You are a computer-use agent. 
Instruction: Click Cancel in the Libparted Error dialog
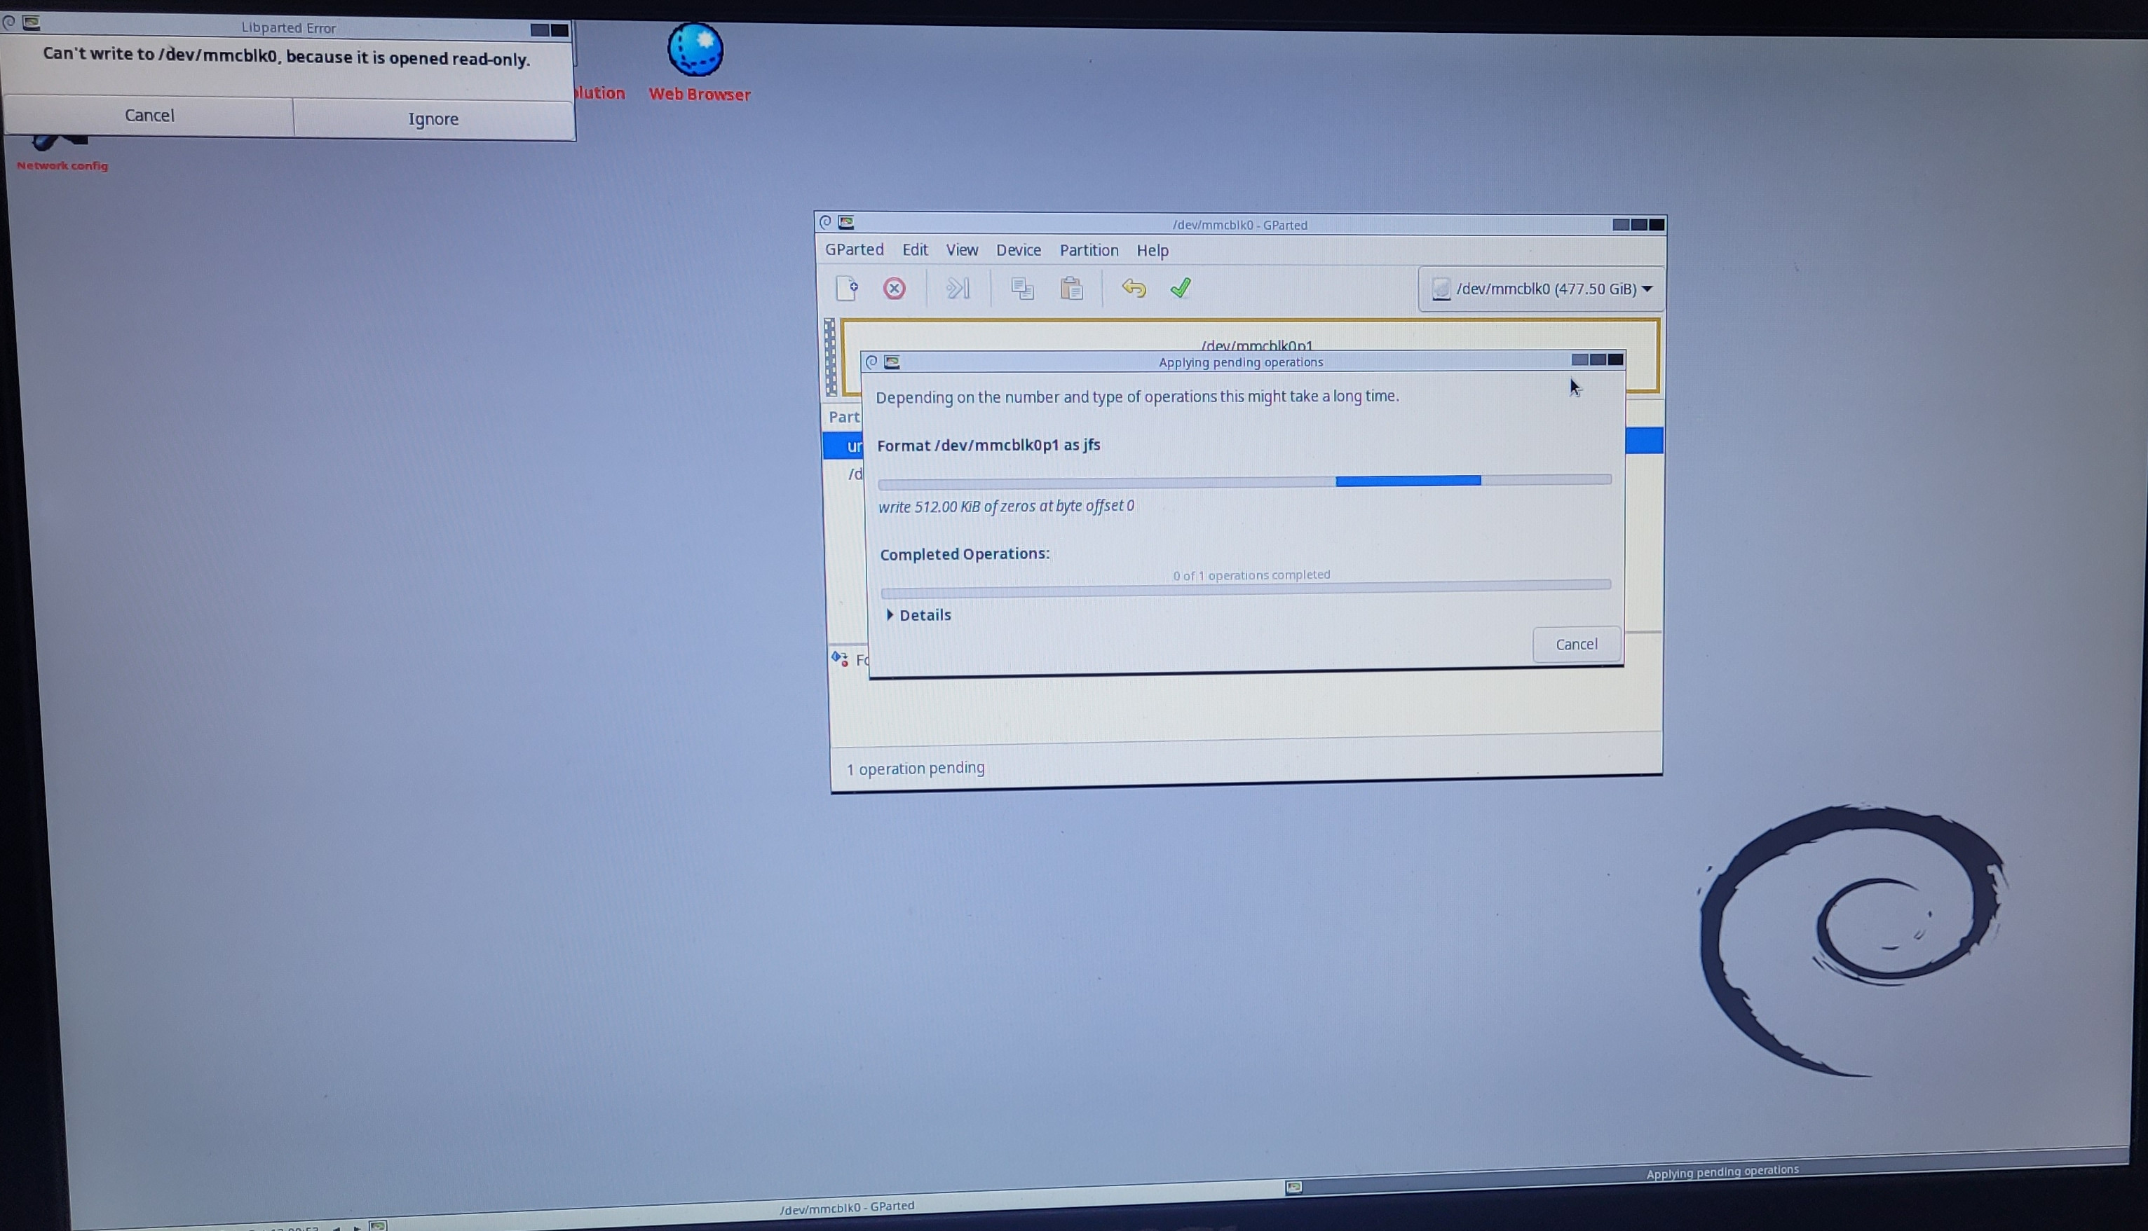click(150, 115)
